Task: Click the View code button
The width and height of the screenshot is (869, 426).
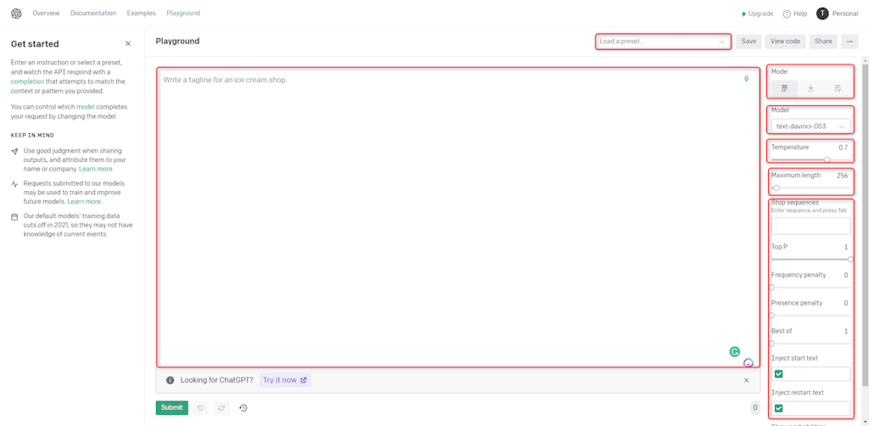Action: (785, 41)
